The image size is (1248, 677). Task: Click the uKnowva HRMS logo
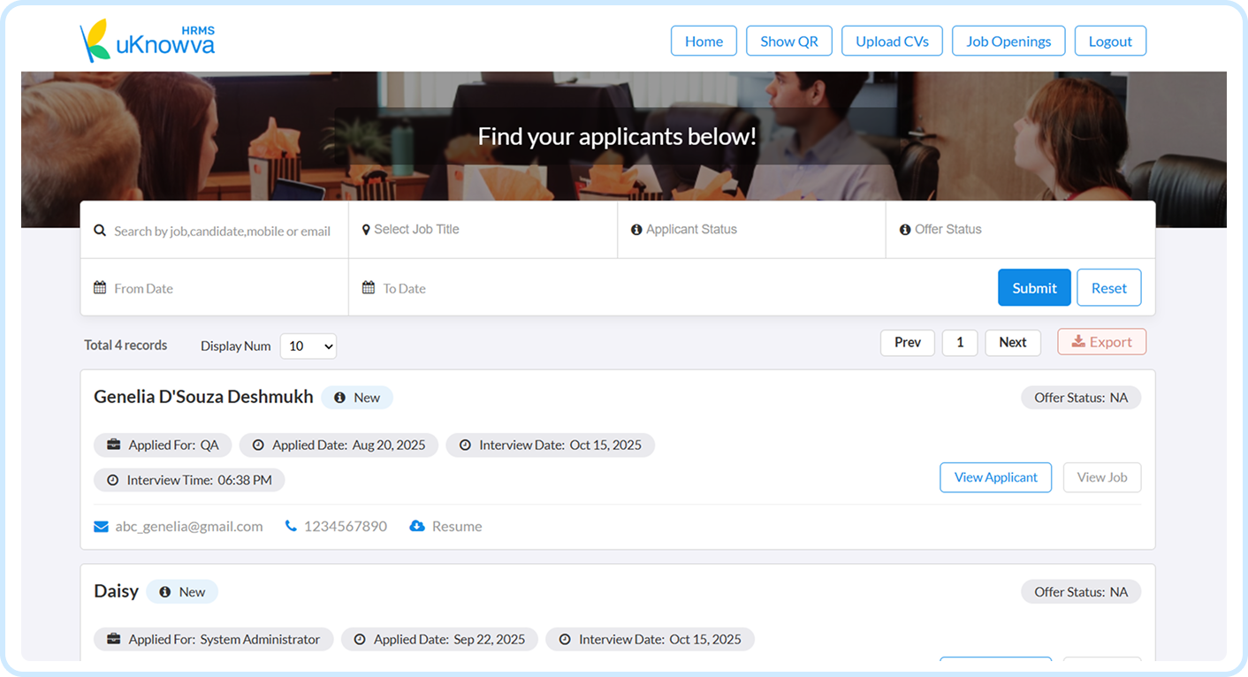click(x=148, y=41)
